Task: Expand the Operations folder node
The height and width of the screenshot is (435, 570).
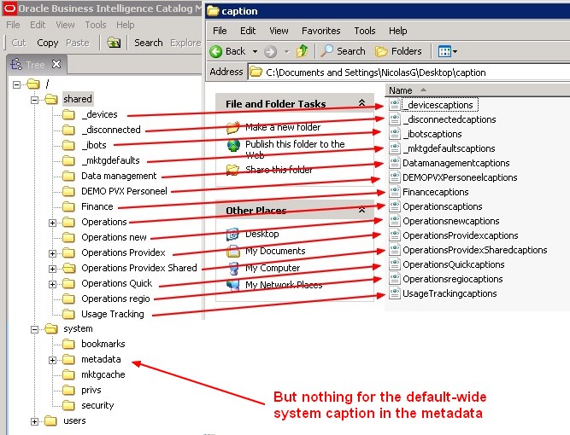Action: coord(52,223)
